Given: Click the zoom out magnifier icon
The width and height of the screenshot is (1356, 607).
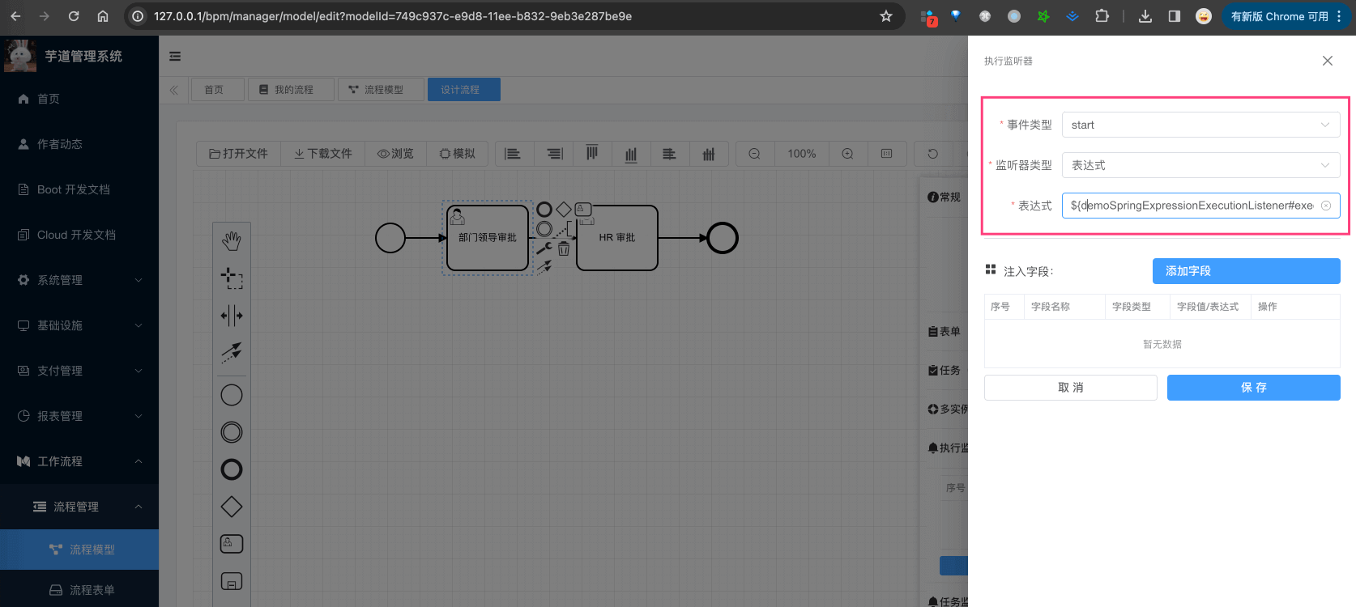Looking at the screenshot, I should pyautogui.click(x=754, y=154).
